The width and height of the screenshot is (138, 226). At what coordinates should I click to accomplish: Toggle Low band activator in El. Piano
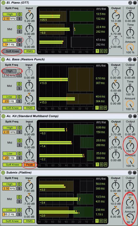tap(19, 40)
